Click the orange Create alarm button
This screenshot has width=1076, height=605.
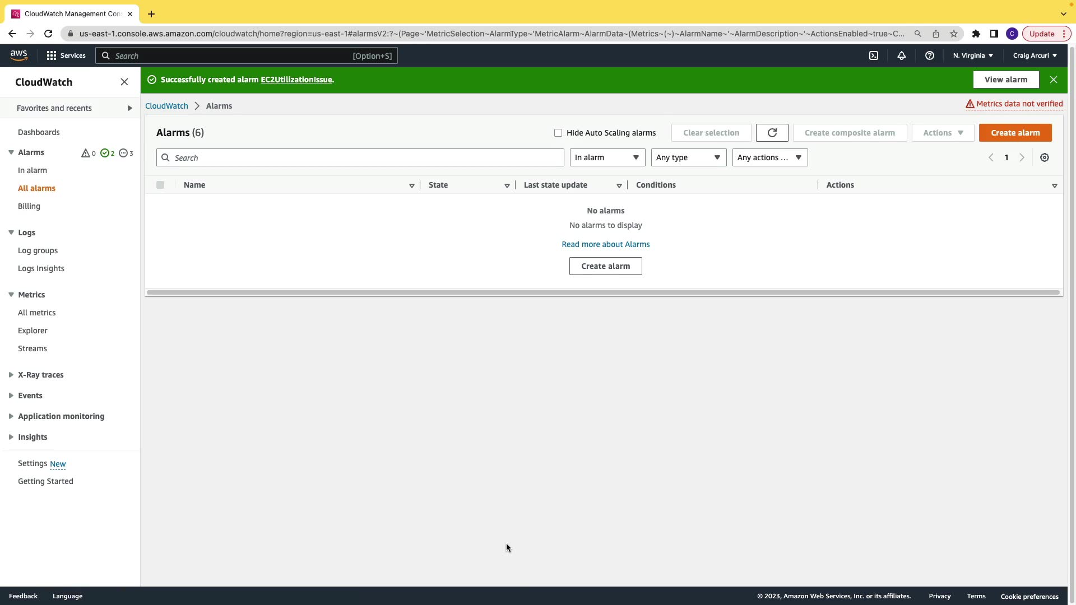(1015, 133)
